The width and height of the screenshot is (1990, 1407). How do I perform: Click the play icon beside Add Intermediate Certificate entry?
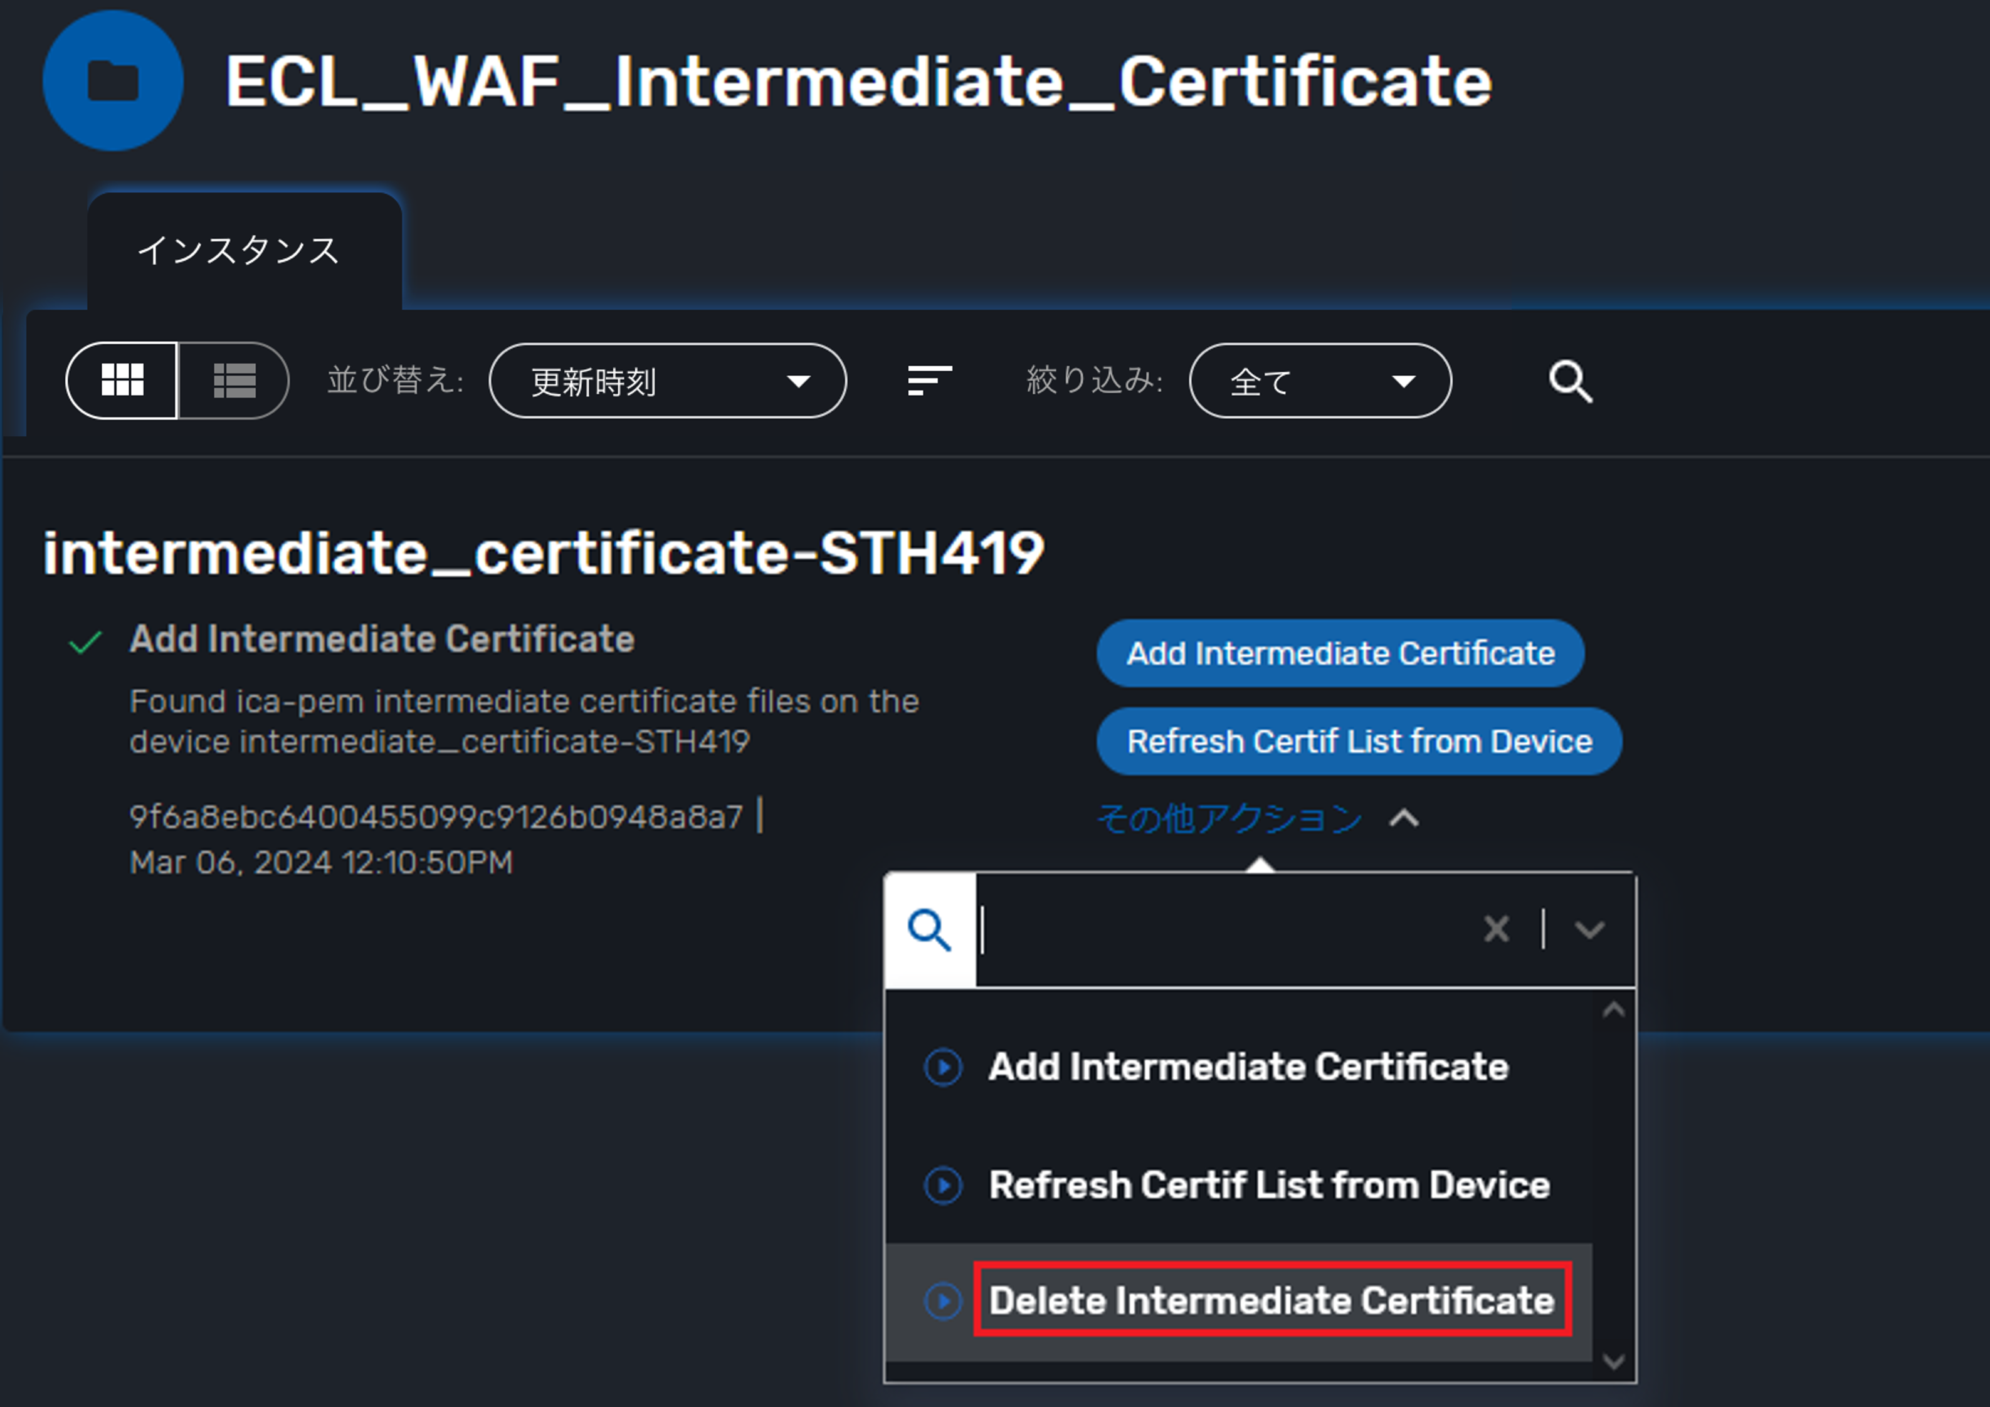(942, 1067)
